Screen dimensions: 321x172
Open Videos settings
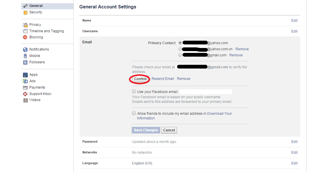click(x=35, y=100)
